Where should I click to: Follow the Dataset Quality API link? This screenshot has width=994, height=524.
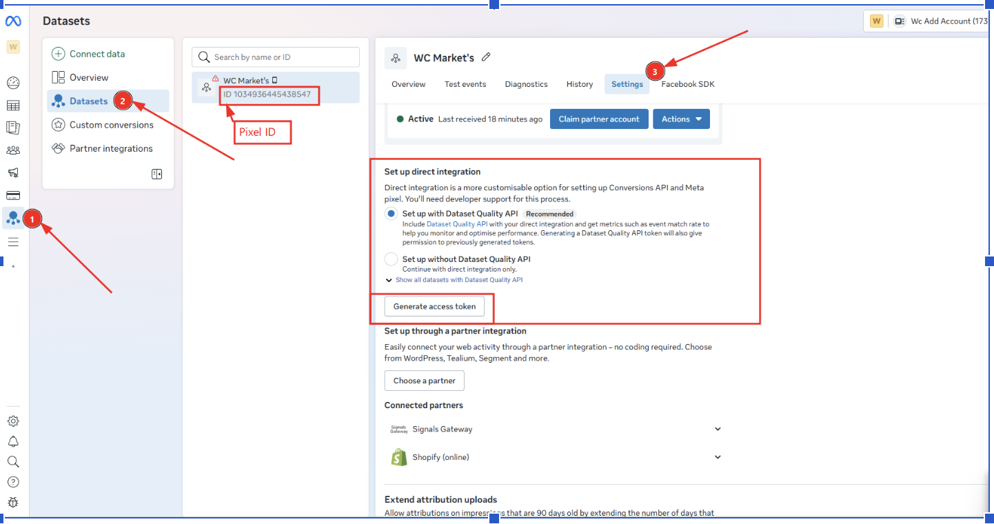(458, 224)
